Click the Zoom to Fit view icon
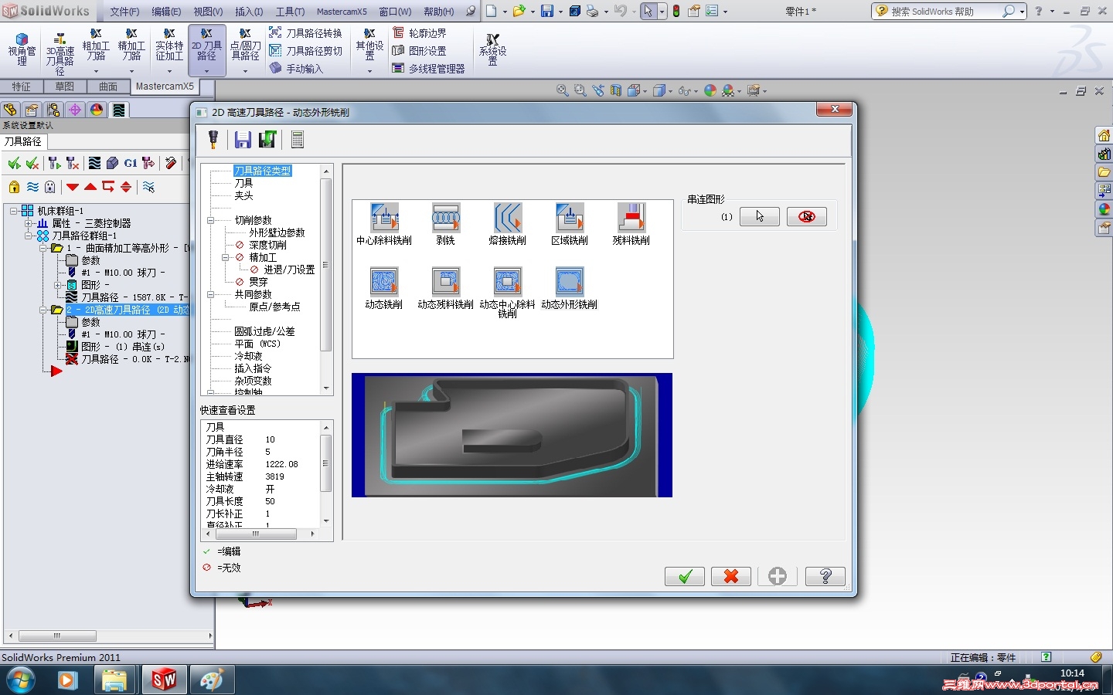The height and width of the screenshot is (695, 1113). click(563, 90)
